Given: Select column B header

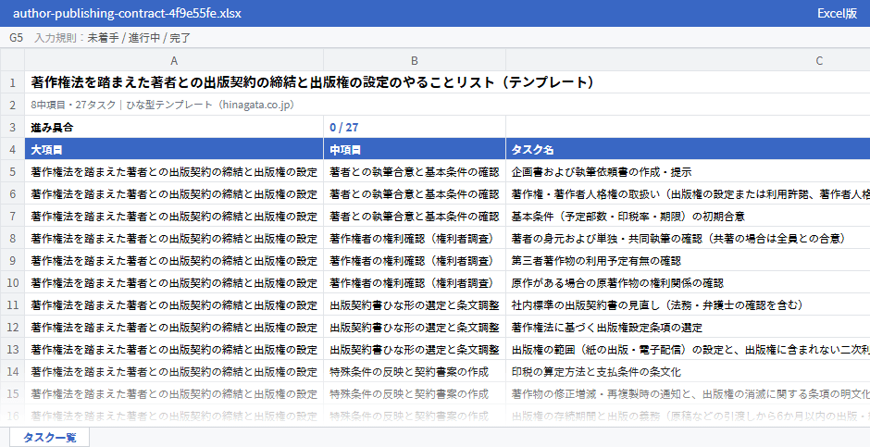Looking at the screenshot, I should (x=415, y=60).
